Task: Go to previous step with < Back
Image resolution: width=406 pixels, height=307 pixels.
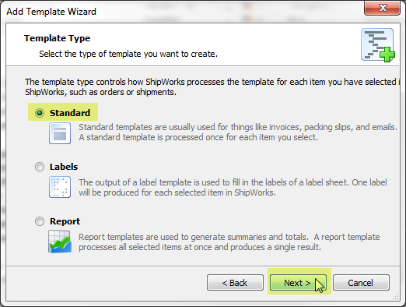Action: pos(235,283)
